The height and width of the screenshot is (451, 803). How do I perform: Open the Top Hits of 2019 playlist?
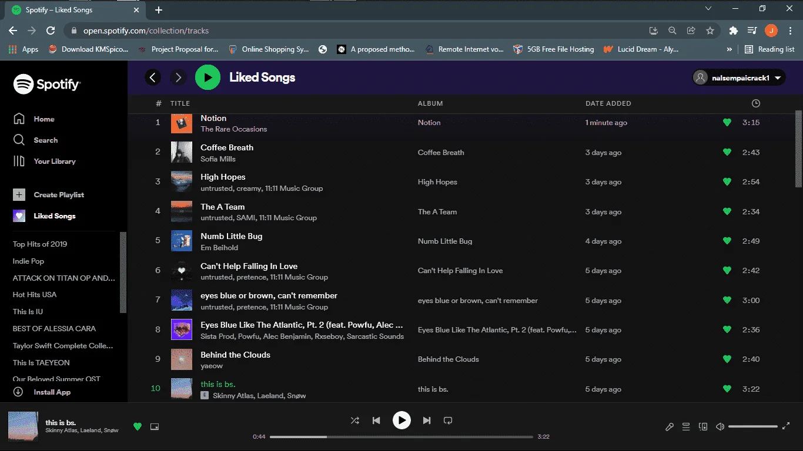tap(40, 244)
